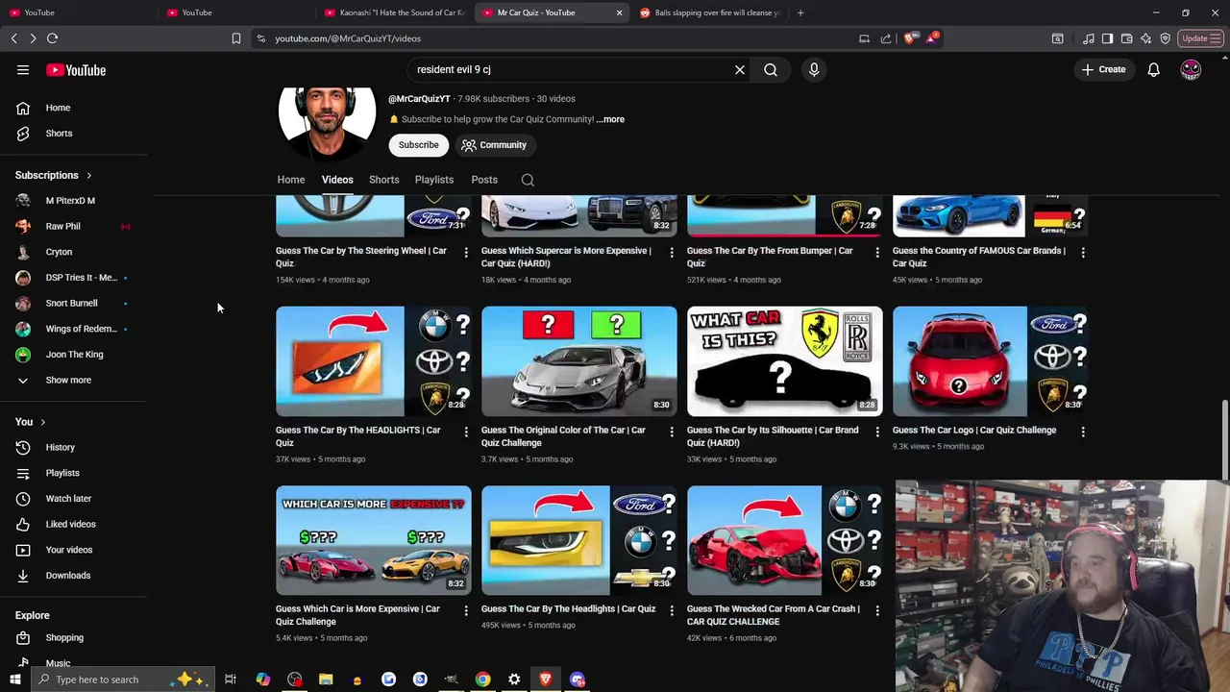Go back in browser

(x=13, y=38)
